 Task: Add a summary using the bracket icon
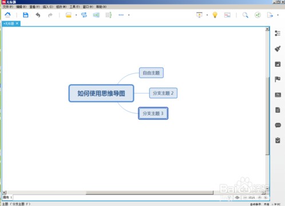[x=109, y=15]
